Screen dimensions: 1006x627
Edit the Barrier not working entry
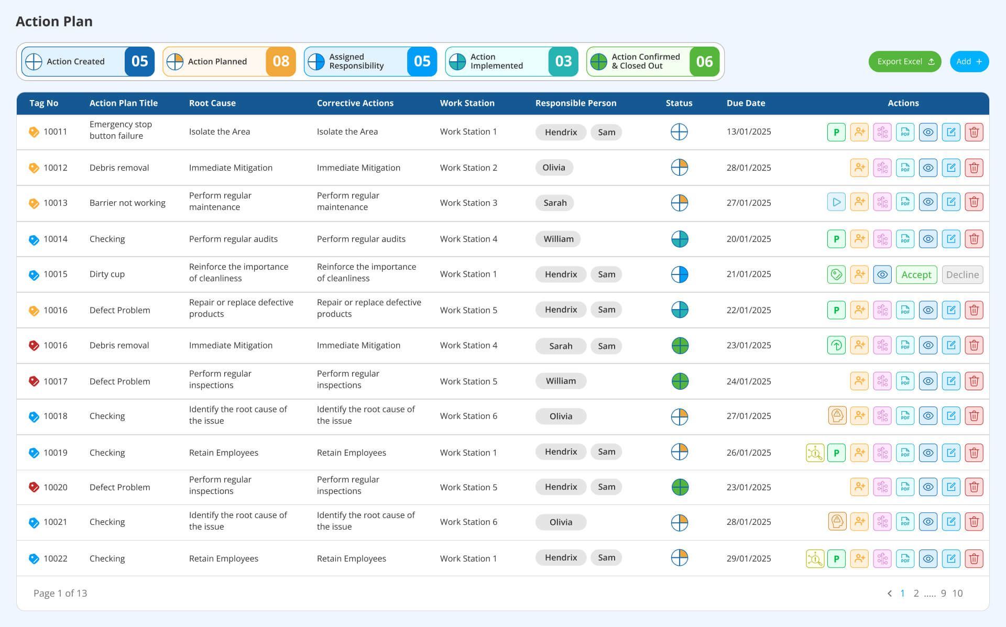pos(951,203)
